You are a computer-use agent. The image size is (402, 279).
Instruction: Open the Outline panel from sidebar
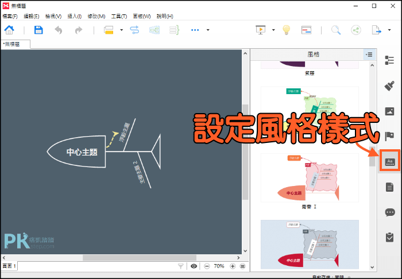pos(389,60)
